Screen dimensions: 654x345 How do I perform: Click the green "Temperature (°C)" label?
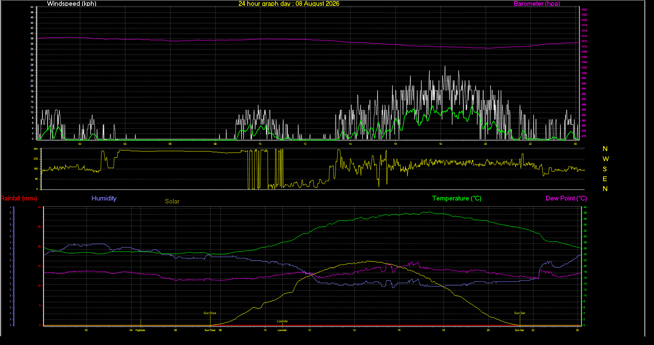[x=457, y=198]
